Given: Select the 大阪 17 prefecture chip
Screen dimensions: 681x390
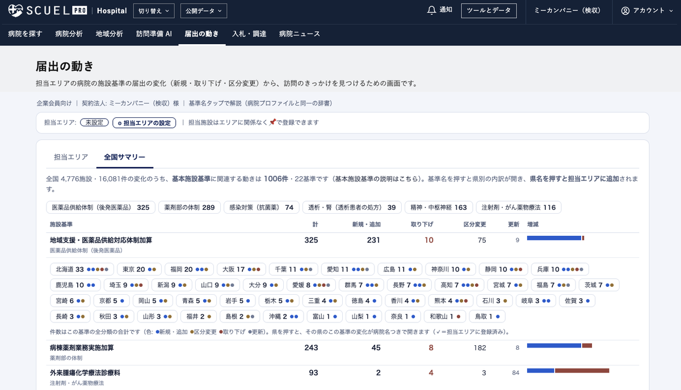Looking at the screenshot, I should click(241, 269).
